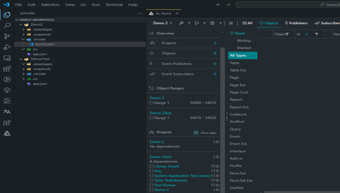Viewport: 340px width, 193px height.
Task: Check the Demo 2 dependency checkbox
Action: (151, 190)
